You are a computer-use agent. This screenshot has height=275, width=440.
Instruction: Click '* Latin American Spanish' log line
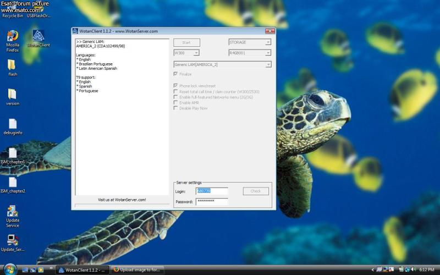[97, 68]
